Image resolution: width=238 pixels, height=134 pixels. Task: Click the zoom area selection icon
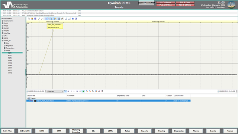coord(96,91)
